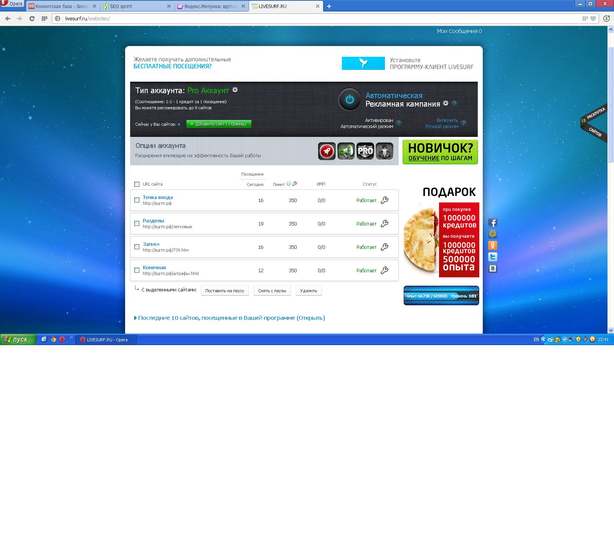Click LIVESURF.RU - Opera taskbar item

point(106,339)
